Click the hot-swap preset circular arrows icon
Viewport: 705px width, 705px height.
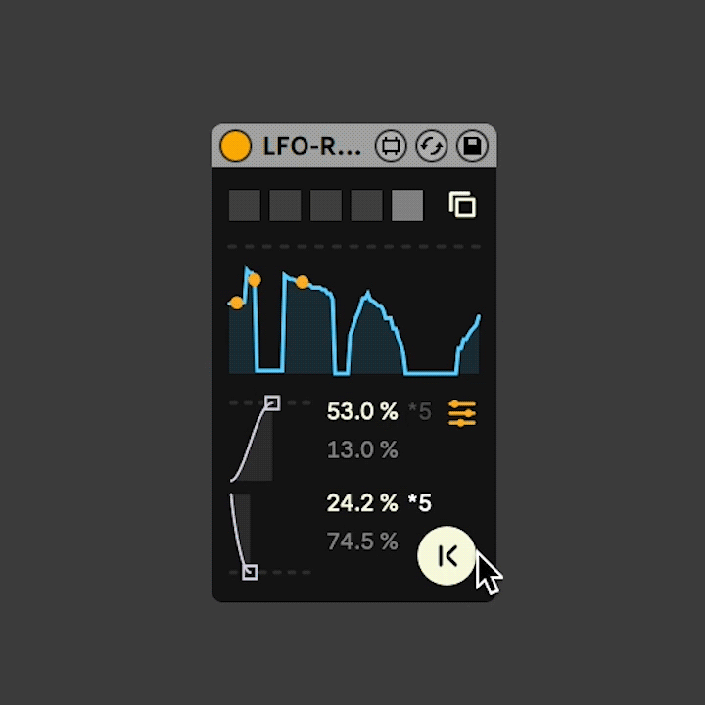pos(431,146)
